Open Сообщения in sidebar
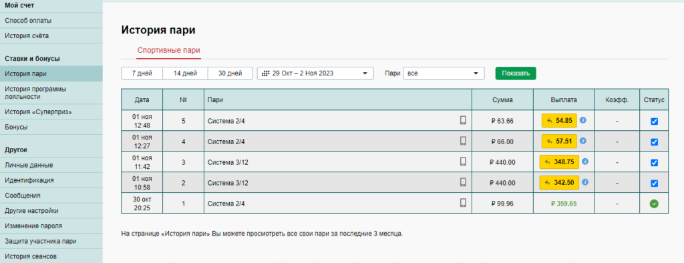 pos(51,196)
